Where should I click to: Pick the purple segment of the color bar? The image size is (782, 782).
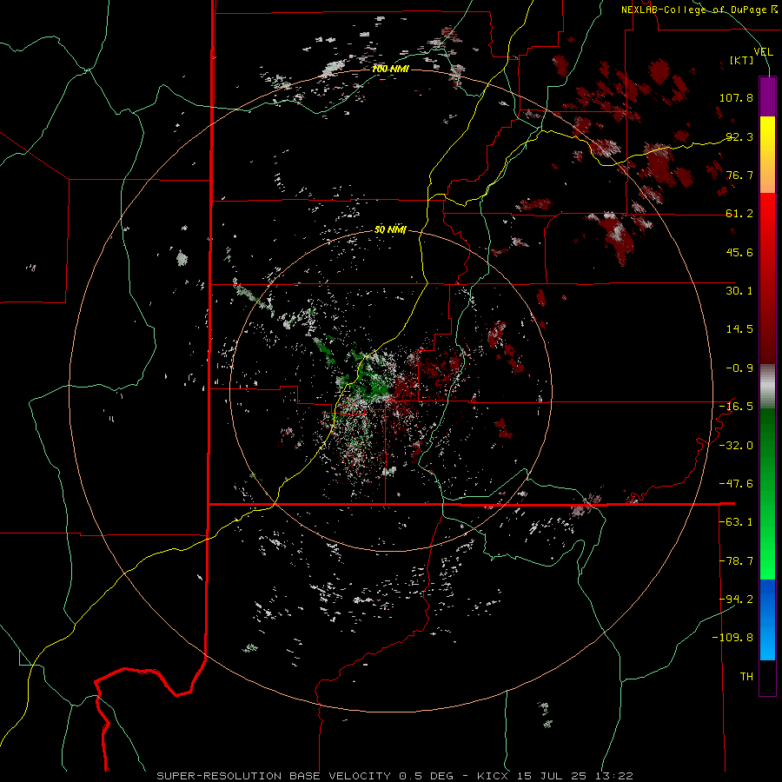coord(767,96)
